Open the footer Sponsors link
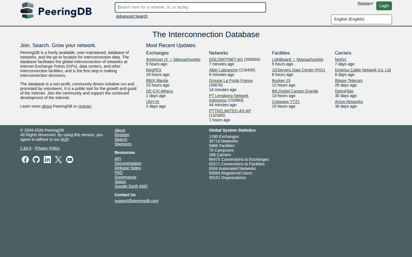 tap(123, 144)
